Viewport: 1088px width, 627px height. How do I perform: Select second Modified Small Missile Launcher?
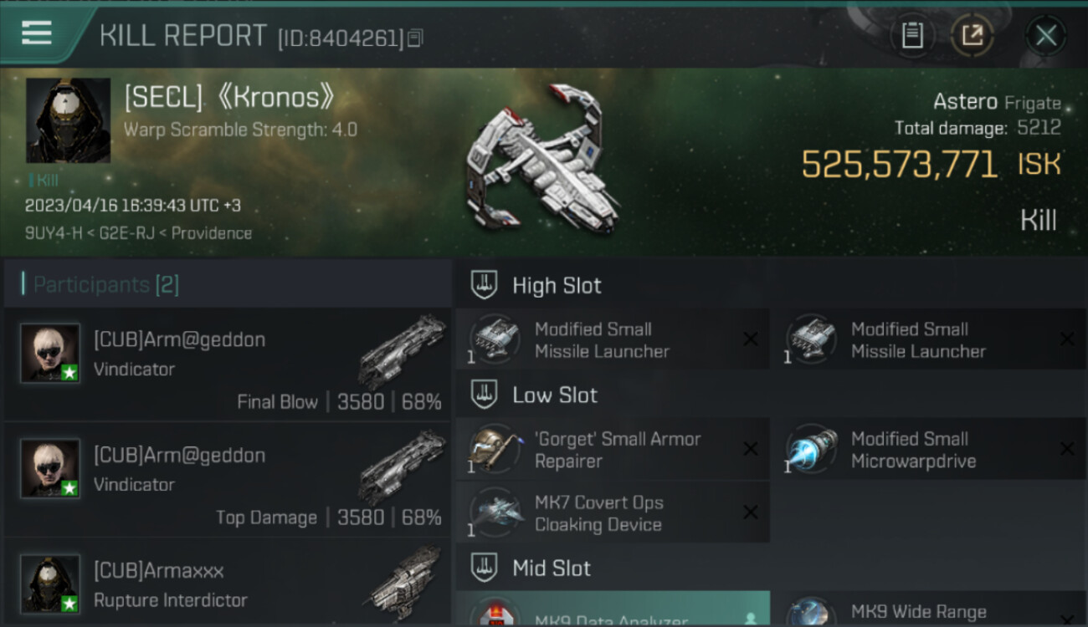pos(930,339)
